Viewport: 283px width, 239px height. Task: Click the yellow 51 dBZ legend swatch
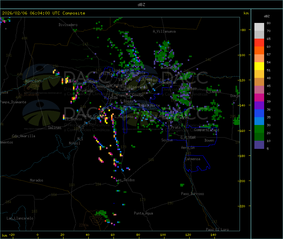click(x=259, y=66)
